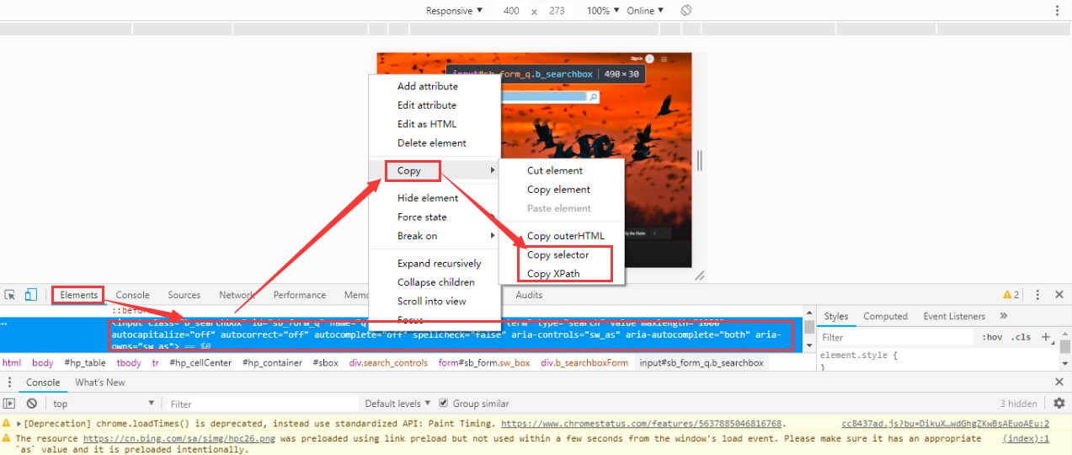This screenshot has width=1072, height=455.
Task: Click the 3 hidden messages label
Action: (1019, 404)
